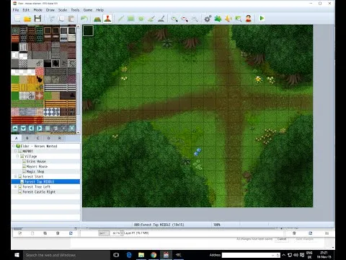This screenshot has height=260, width=346.
Task: Open the Plugin Manager puzzle icon
Action: 218,19
